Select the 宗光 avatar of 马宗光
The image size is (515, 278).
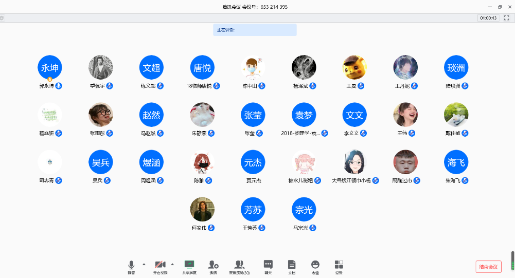click(304, 209)
